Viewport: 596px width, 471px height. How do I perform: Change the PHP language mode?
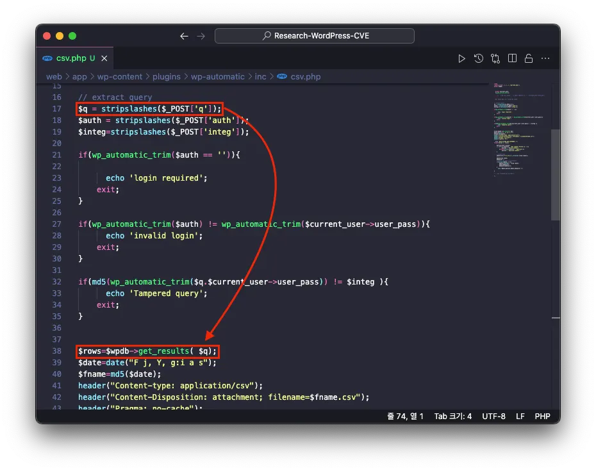[542, 416]
